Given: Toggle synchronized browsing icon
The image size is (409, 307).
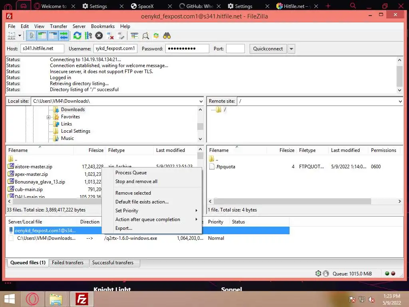Looking at the screenshot, I should click(156, 36).
